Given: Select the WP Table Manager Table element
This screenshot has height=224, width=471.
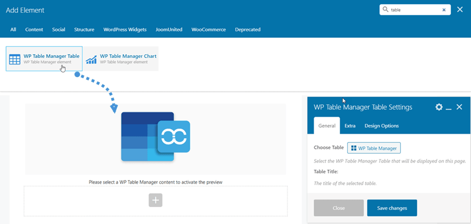Looking at the screenshot, I should [x=44, y=59].
